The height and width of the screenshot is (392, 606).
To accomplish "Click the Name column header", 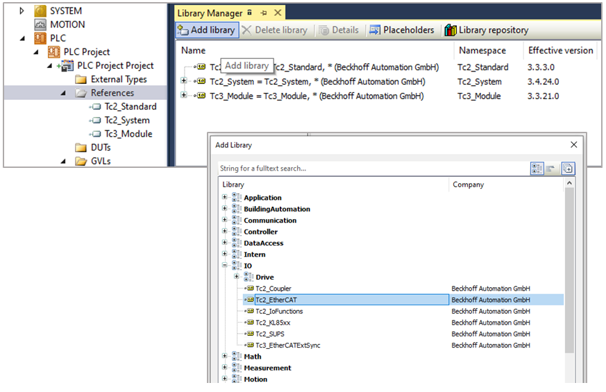I will tap(193, 51).
